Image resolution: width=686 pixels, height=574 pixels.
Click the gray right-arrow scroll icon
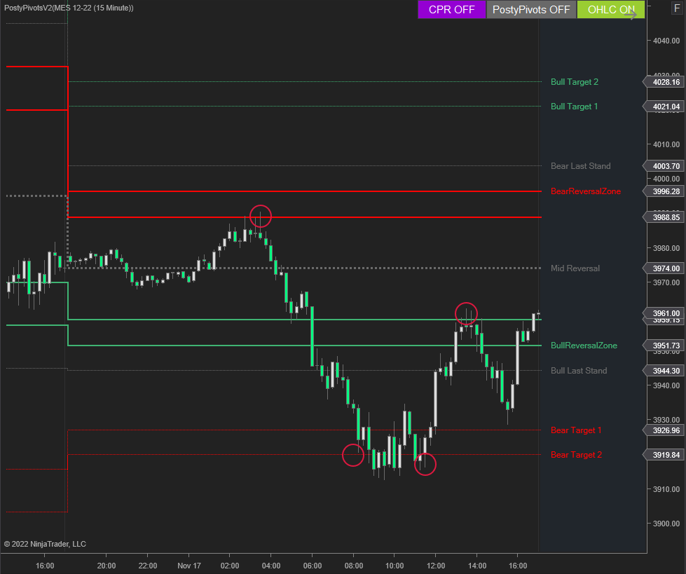[x=631, y=15]
